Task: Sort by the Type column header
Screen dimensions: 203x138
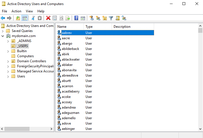Action: [98, 27]
